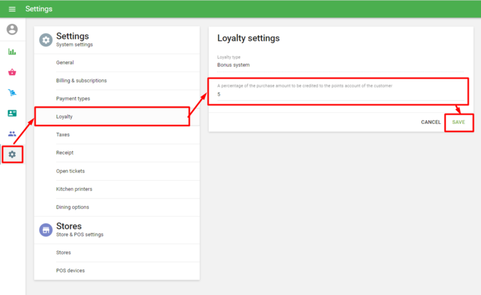Screen dimensions: 481x295
Task: Open POS devices settings
Action: pyautogui.click(x=70, y=270)
